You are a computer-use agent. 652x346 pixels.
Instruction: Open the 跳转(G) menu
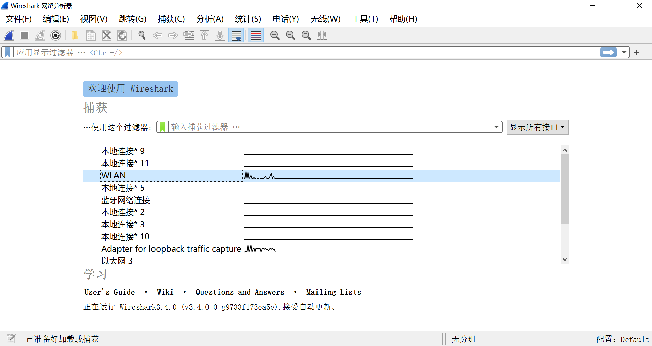133,19
